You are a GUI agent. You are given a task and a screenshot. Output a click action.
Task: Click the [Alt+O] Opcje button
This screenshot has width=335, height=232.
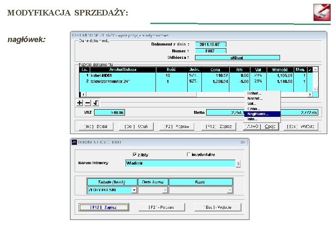click(x=260, y=126)
